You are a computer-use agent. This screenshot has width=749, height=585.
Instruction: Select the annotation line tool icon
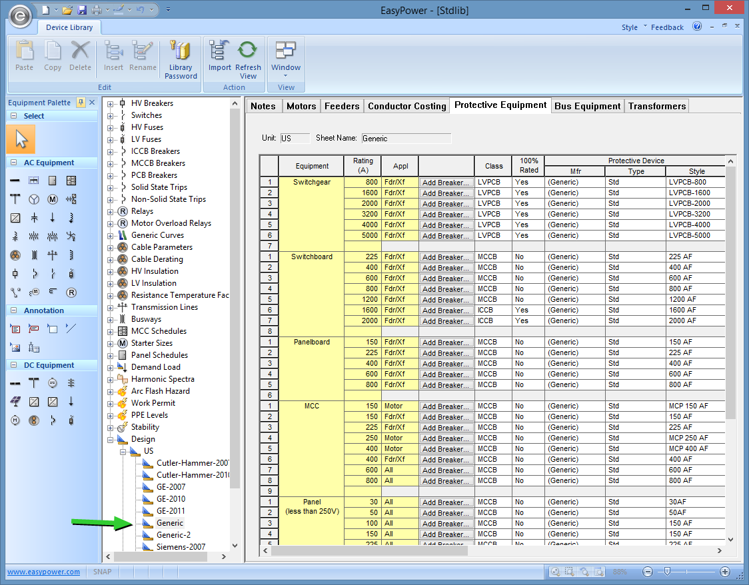pyautogui.click(x=71, y=328)
